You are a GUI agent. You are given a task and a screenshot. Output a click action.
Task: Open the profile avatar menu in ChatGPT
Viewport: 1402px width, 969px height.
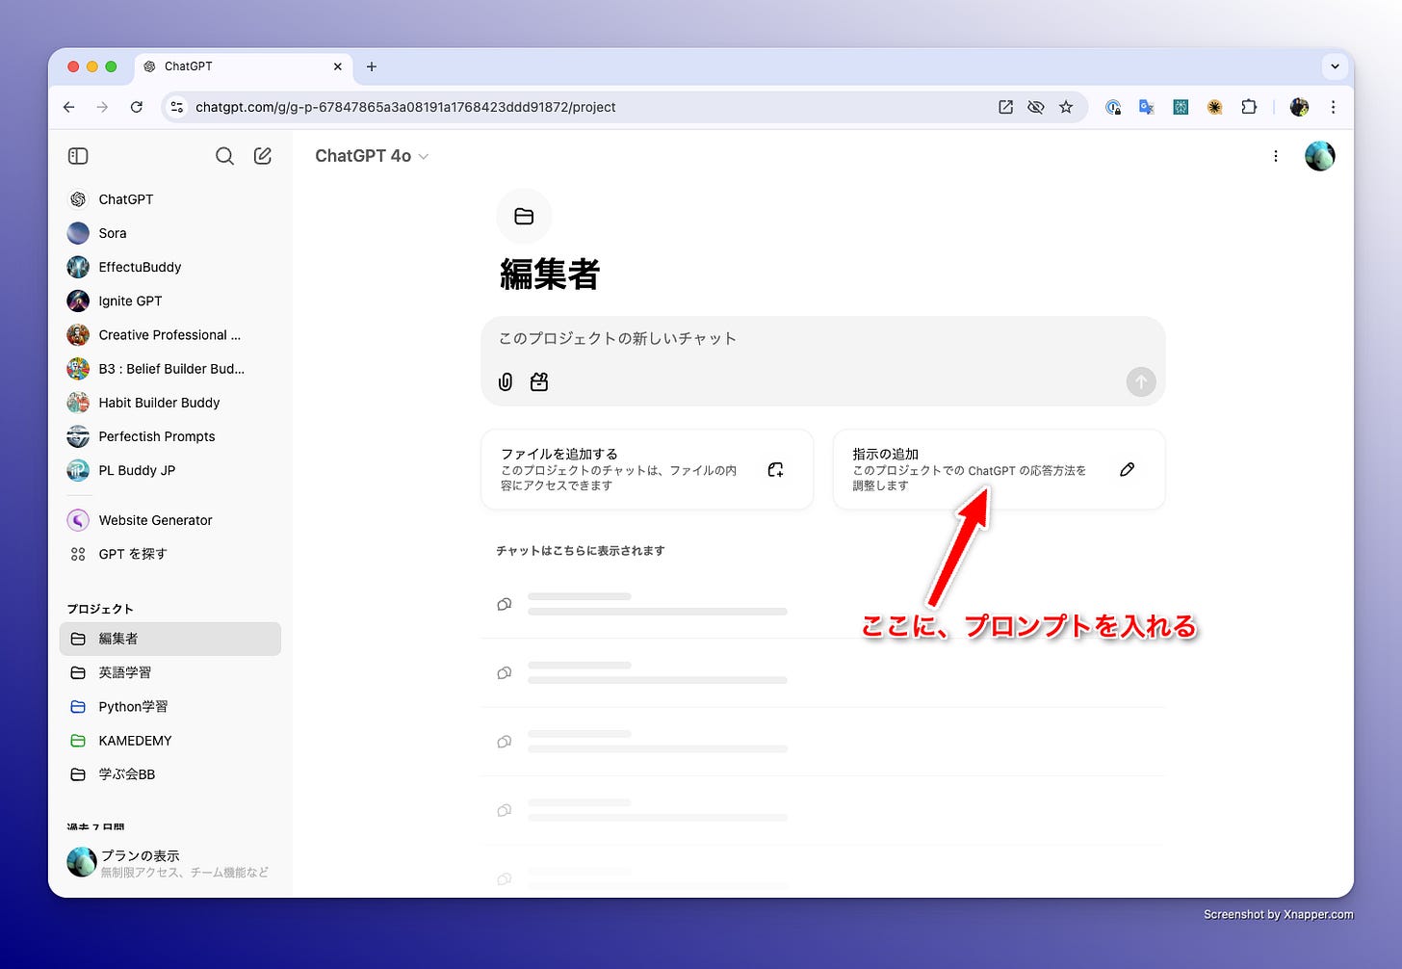coord(1320,156)
